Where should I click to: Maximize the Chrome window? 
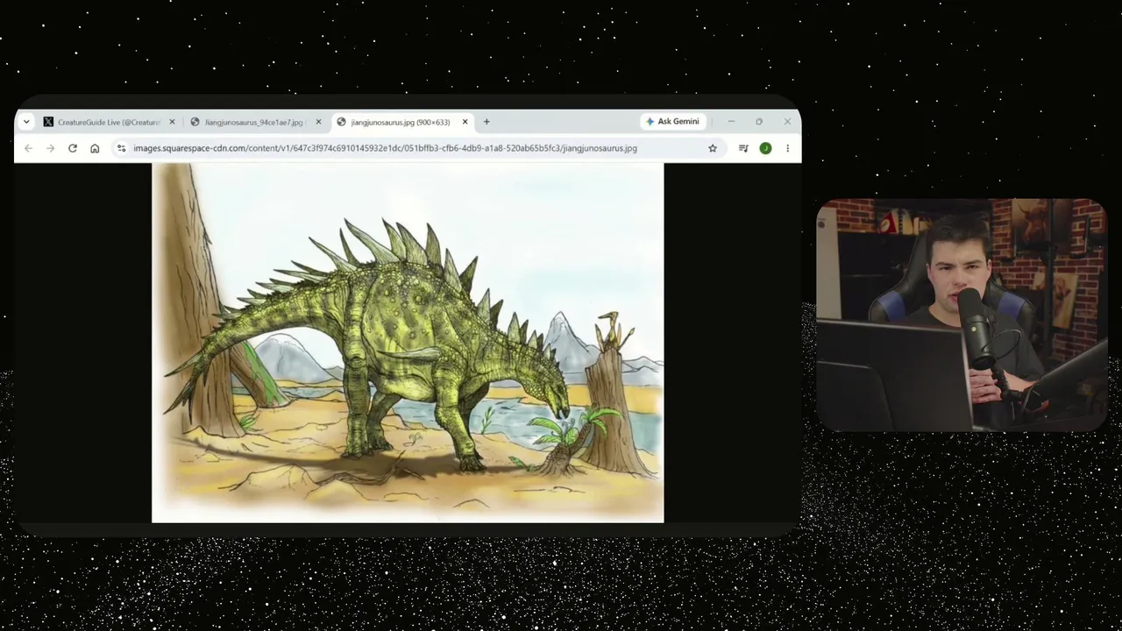click(x=759, y=122)
